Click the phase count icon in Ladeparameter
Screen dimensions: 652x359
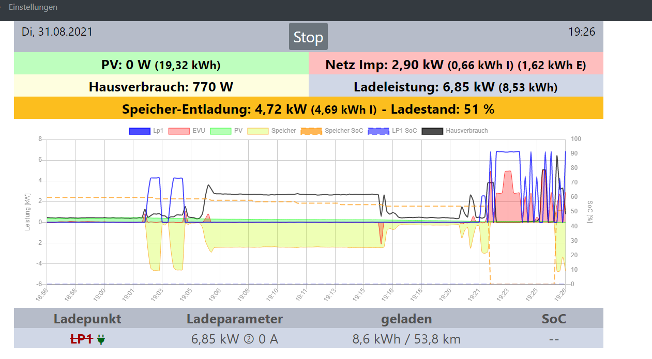pos(249,340)
